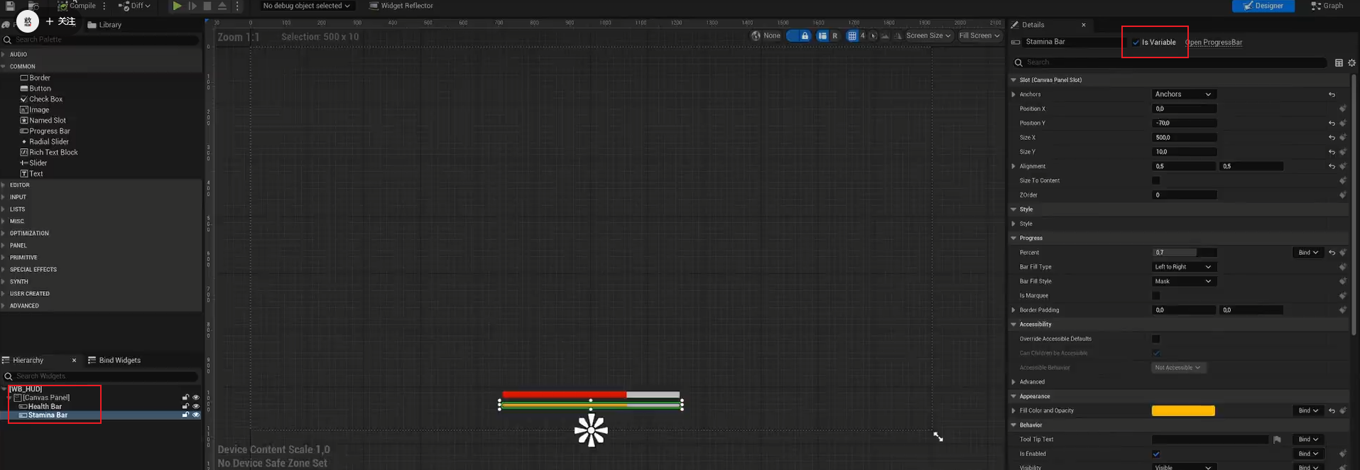Click the localization globe None button

[766, 35]
